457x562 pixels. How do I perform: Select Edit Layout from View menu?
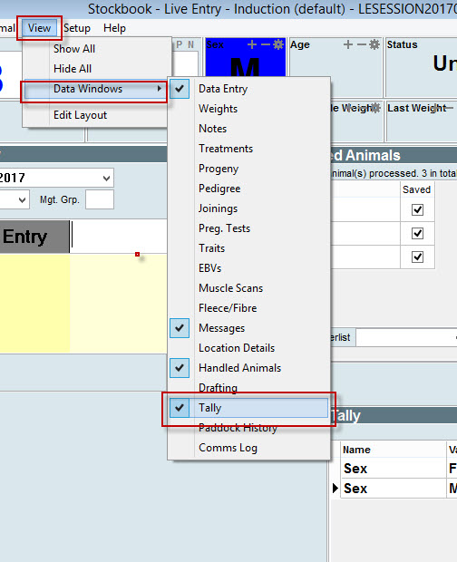80,115
